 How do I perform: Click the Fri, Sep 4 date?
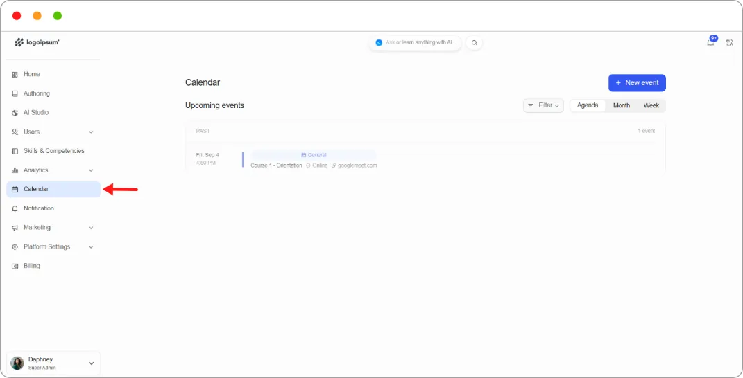point(207,155)
